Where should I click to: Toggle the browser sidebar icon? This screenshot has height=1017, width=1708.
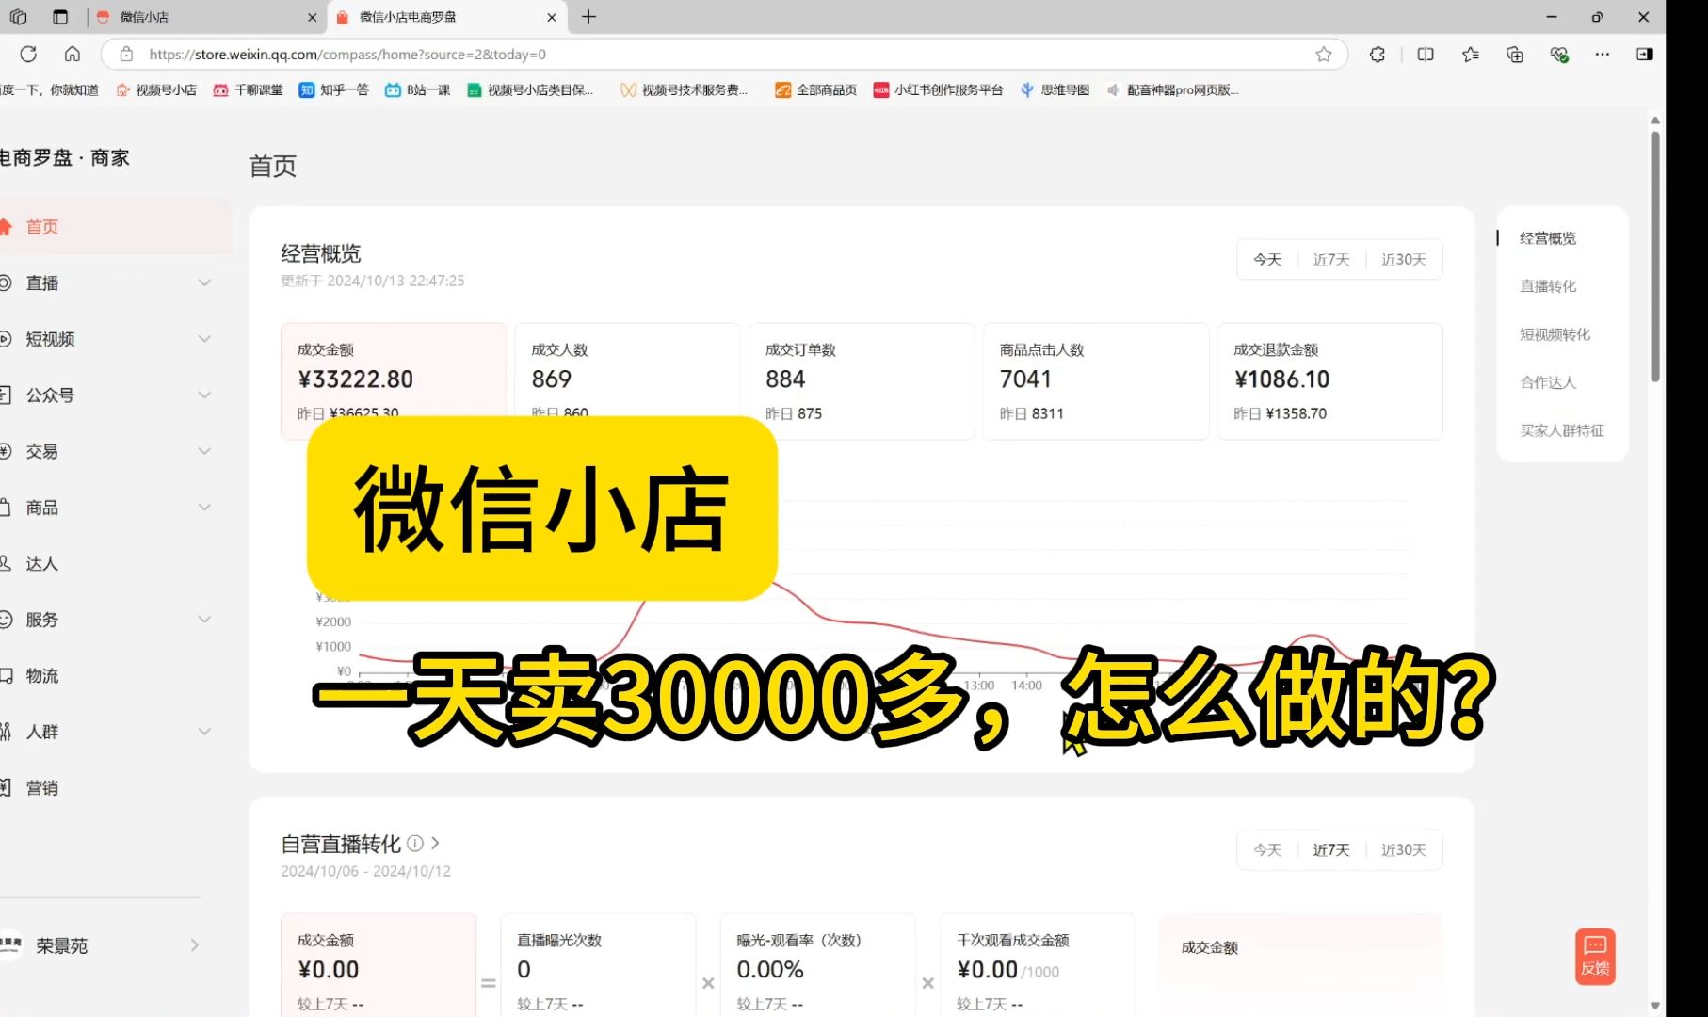[x=1645, y=55]
